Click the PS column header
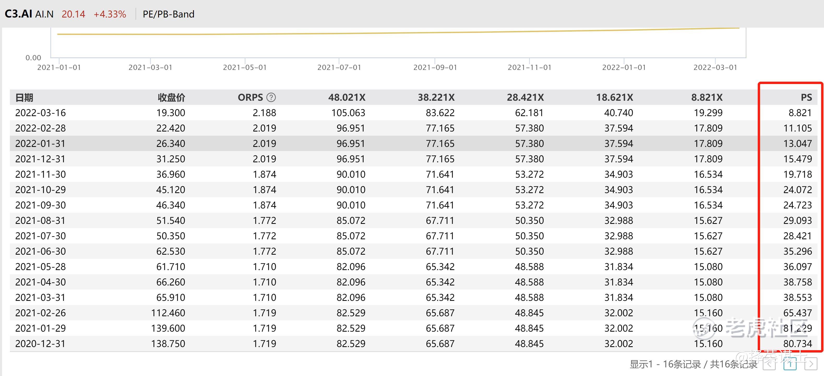Viewport: 824px width, 376px height. tap(806, 97)
